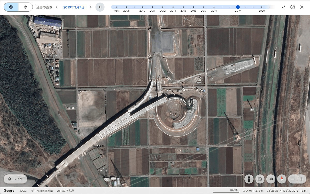Toggle the 3D view button
Image resolution: width=310 pixels, height=194 pixels.
(271, 179)
